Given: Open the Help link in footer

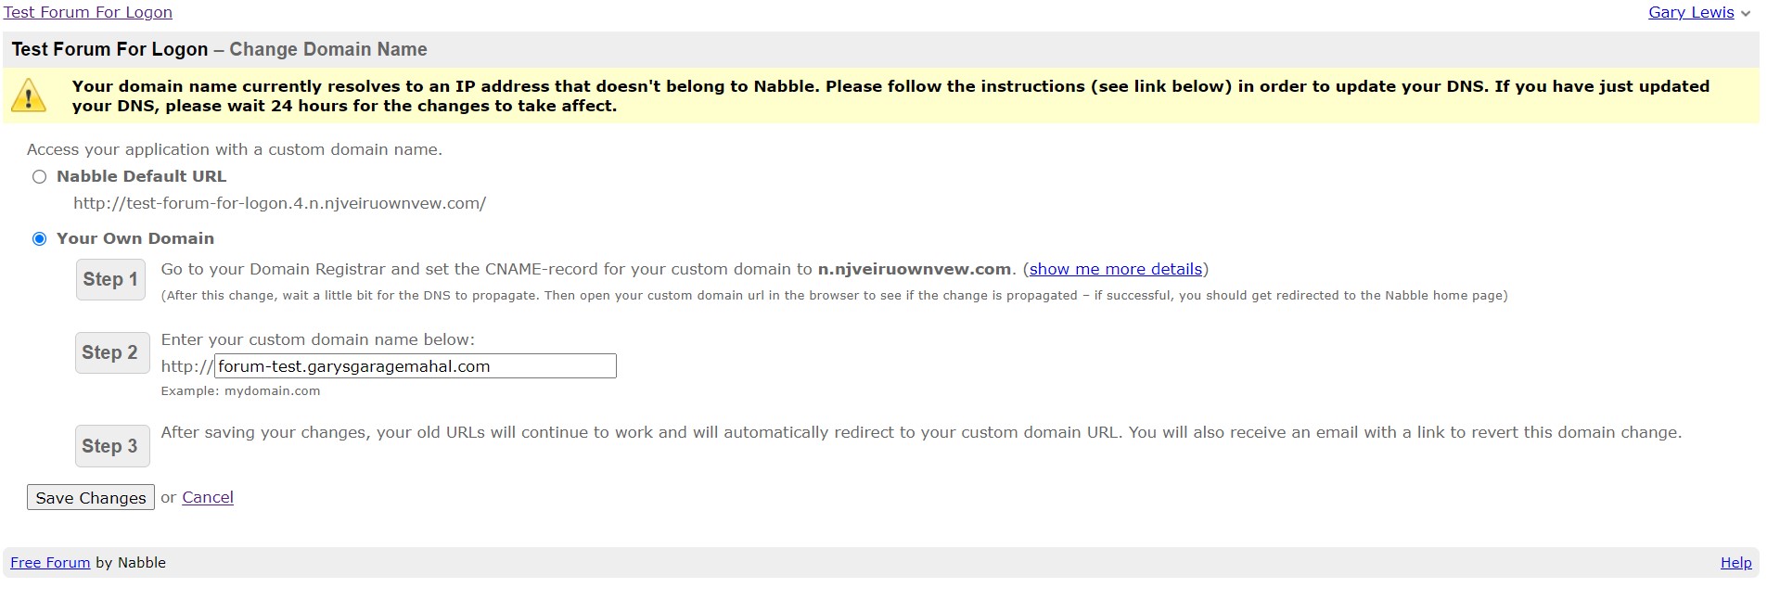Looking at the screenshot, I should 1735,563.
